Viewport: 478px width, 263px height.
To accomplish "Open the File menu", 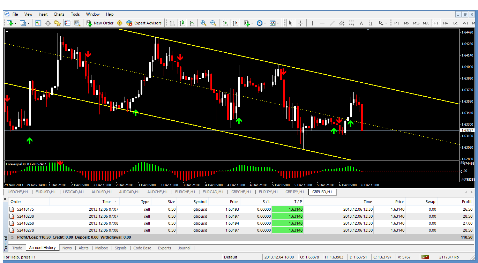I will point(15,14).
